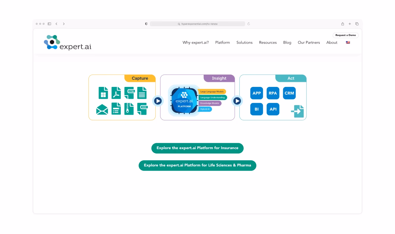
Task: Click the Hybrid AI tag
Action: click(205, 109)
